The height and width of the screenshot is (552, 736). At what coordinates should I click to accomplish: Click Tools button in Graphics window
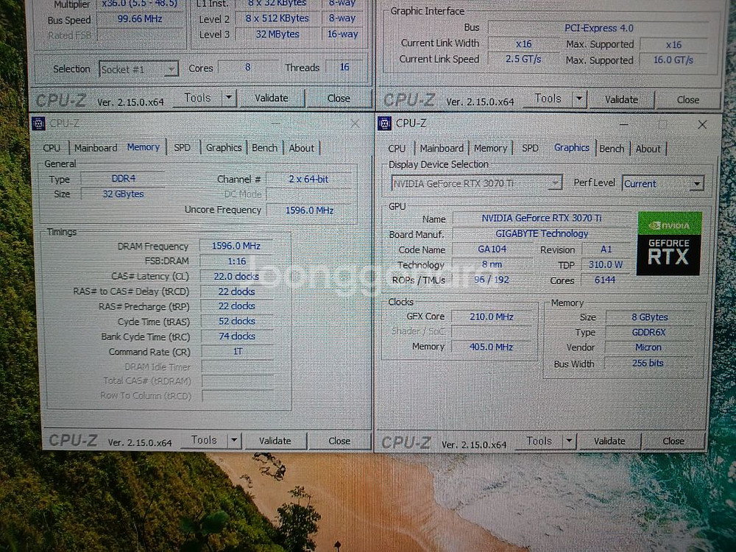coord(539,441)
